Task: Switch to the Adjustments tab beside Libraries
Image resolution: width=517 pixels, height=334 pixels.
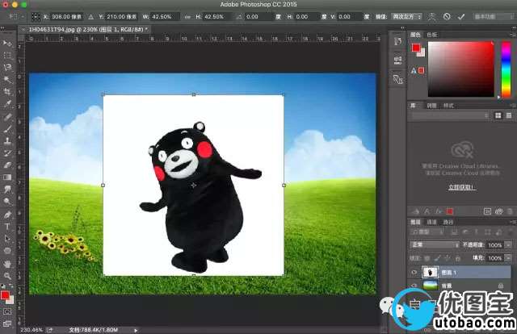Action: pos(431,106)
